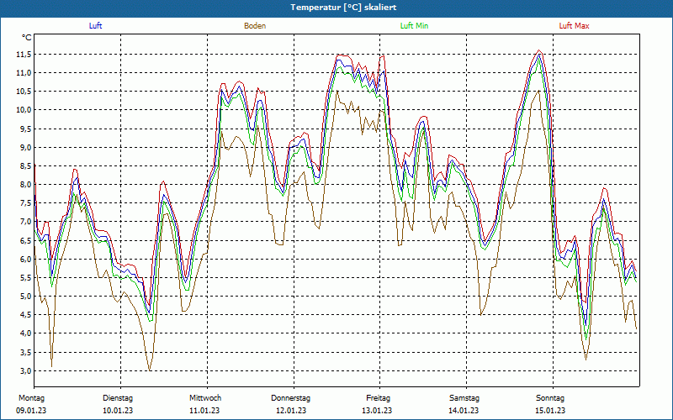Select the green 'Luft Min' legend label

click(x=414, y=26)
